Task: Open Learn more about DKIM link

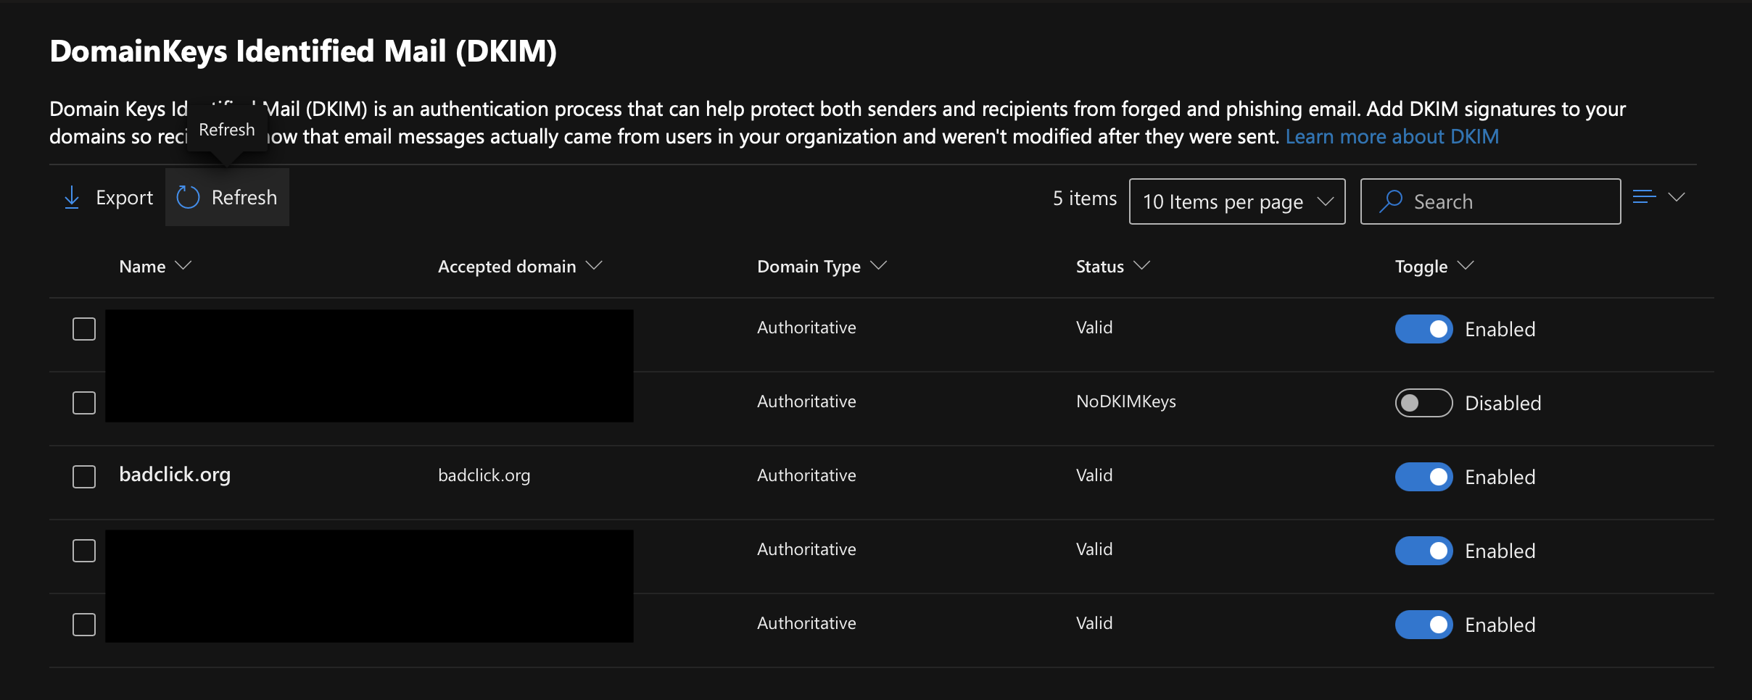Action: pyautogui.click(x=1392, y=136)
